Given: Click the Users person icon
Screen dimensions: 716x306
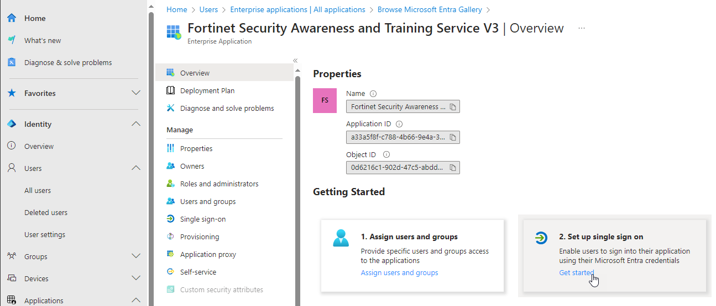Looking at the screenshot, I should click(12, 168).
